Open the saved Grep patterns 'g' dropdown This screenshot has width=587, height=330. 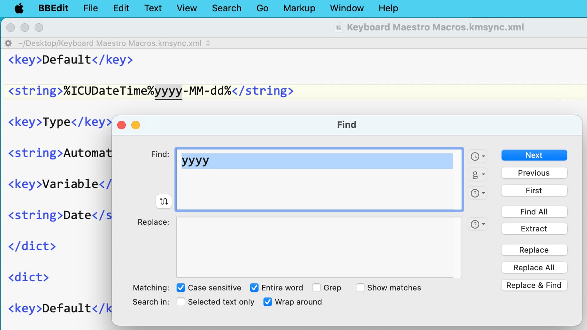(x=478, y=175)
